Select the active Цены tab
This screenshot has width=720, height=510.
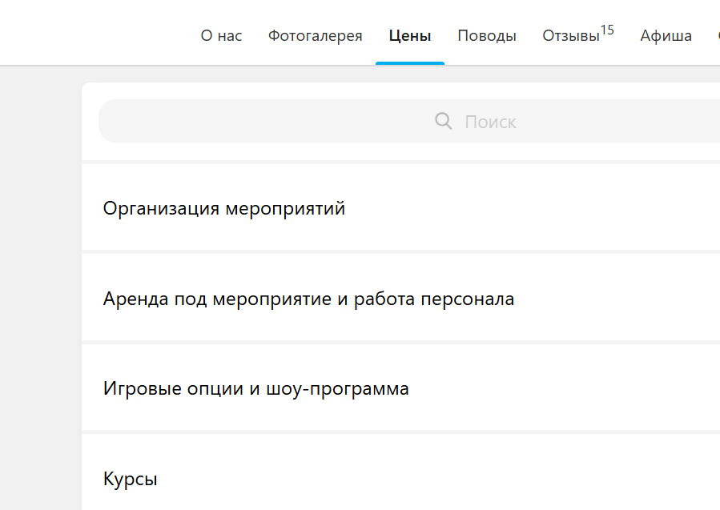[410, 36]
